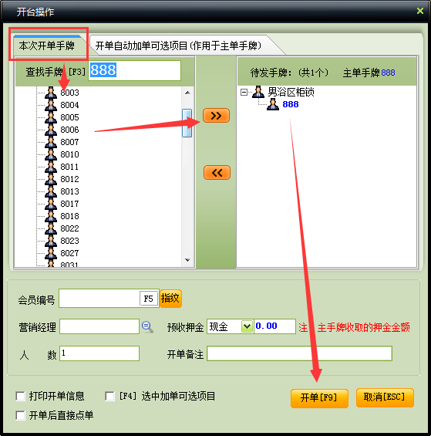Click the person icon beside blue 888
Viewport: 431px width, 436px height.
pyautogui.click(x=273, y=104)
